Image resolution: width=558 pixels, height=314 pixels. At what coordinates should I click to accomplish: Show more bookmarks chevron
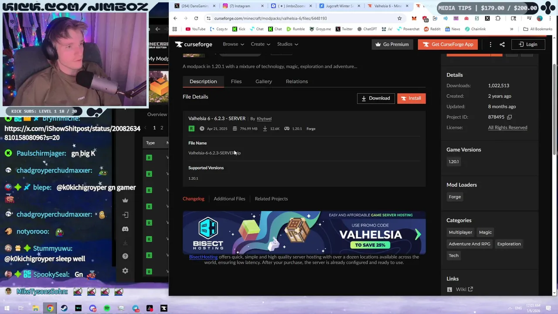coord(511,29)
